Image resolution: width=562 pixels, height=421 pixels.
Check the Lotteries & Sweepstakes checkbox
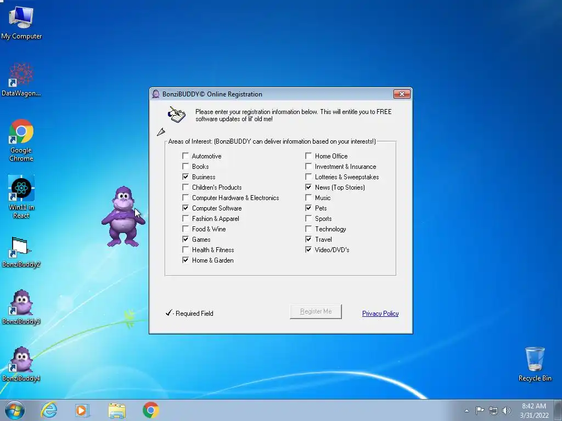[308, 177]
